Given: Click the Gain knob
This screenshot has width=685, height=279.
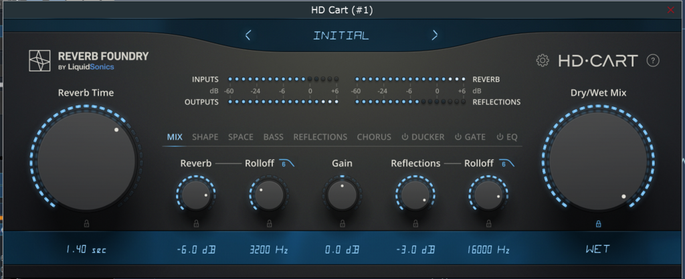Looking at the screenshot, I should tap(342, 195).
